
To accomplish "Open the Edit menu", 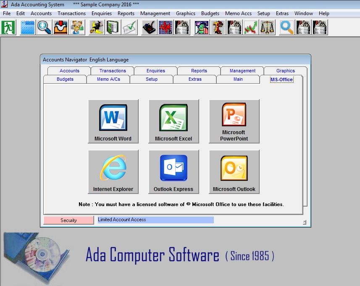I will [x=21, y=13].
